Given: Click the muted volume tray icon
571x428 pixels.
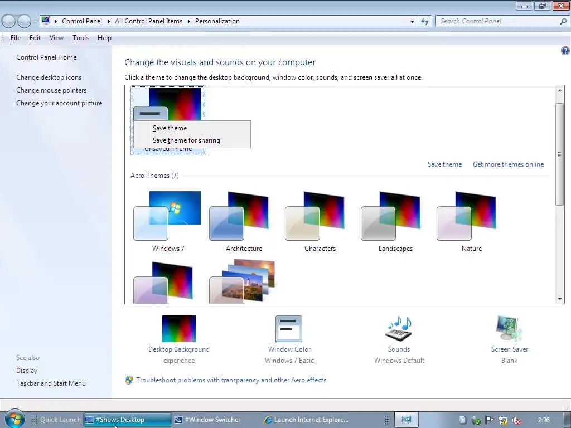Looking at the screenshot, I should 516,420.
